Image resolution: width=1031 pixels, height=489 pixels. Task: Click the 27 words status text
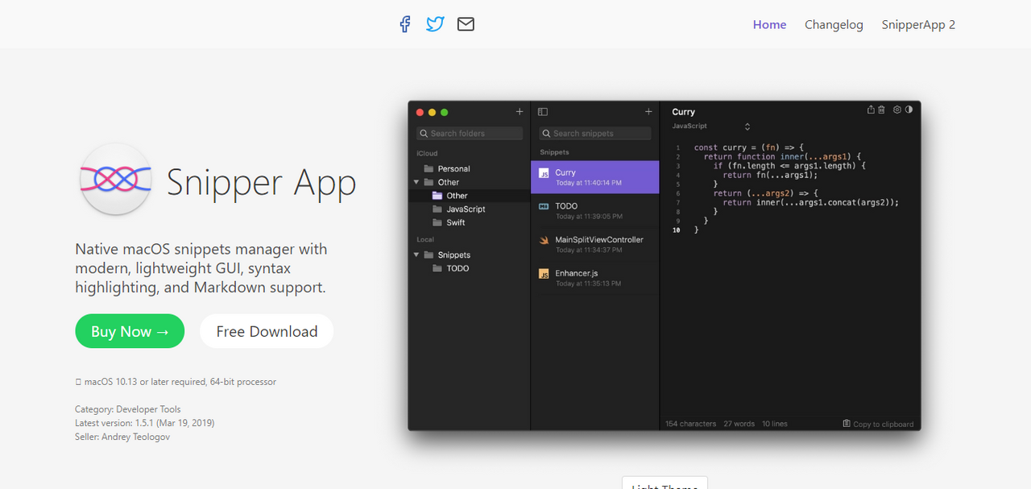click(739, 424)
